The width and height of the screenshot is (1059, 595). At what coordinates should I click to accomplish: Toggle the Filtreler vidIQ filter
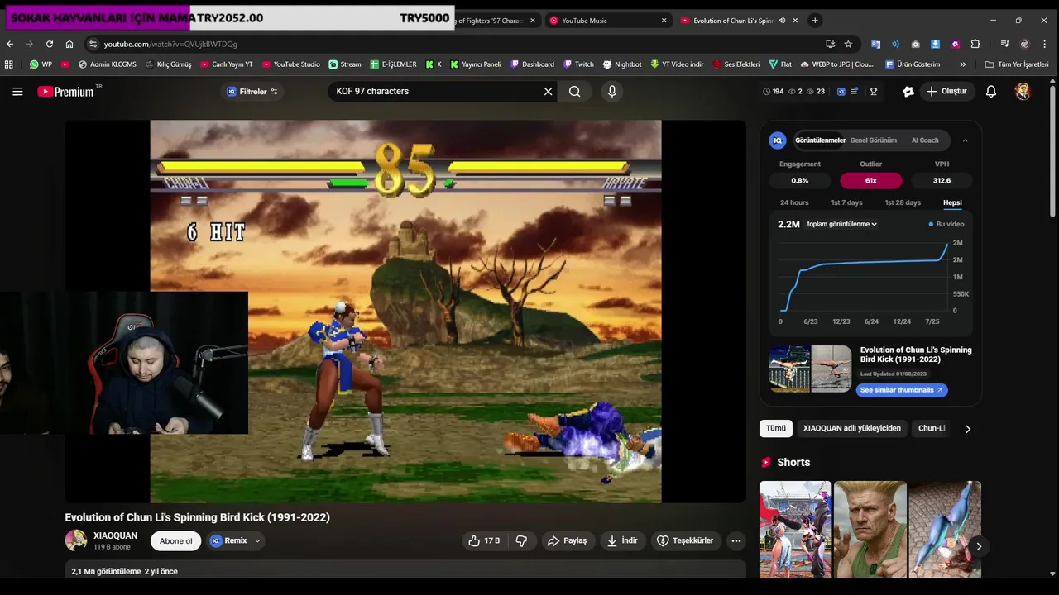pos(252,92)
